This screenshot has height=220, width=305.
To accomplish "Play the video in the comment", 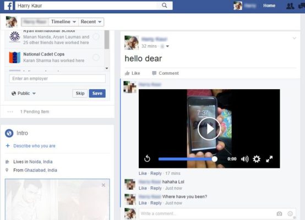I will 209,129.
